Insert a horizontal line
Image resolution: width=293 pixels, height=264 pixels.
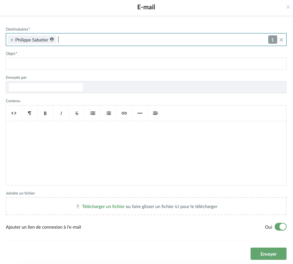point(140,113)
